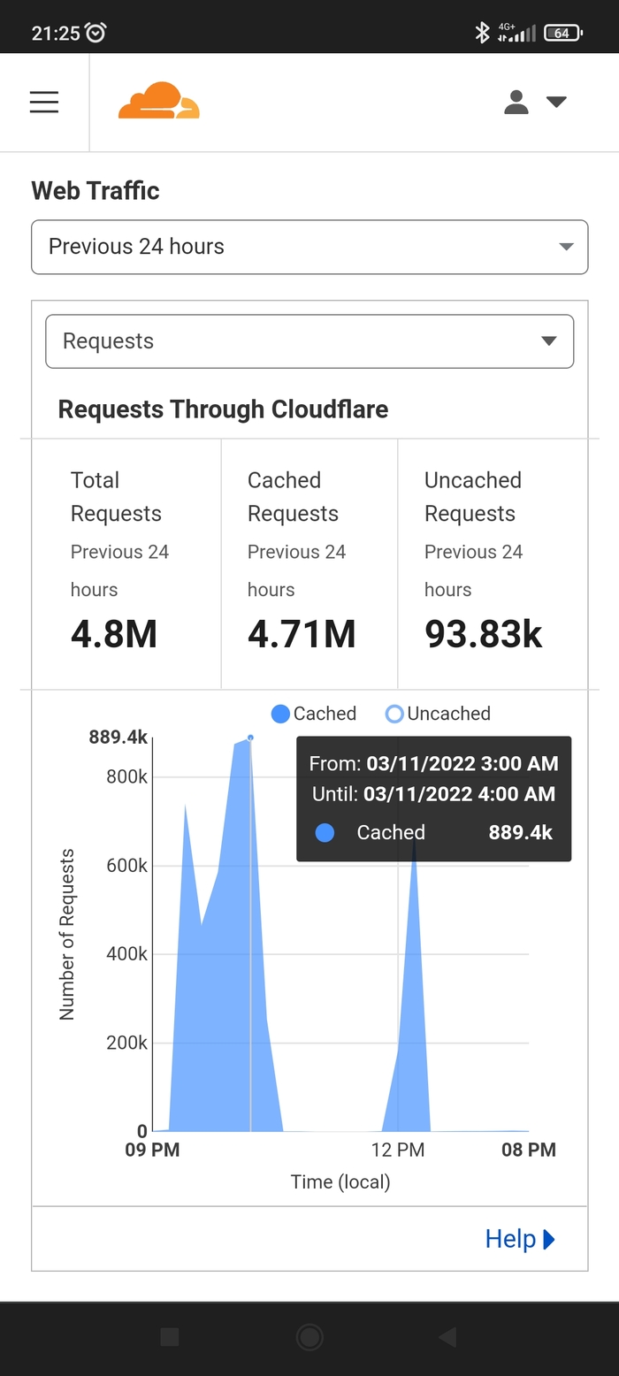
Task: Tap the Android back navigation button
Action: [x=447, y=1337]
